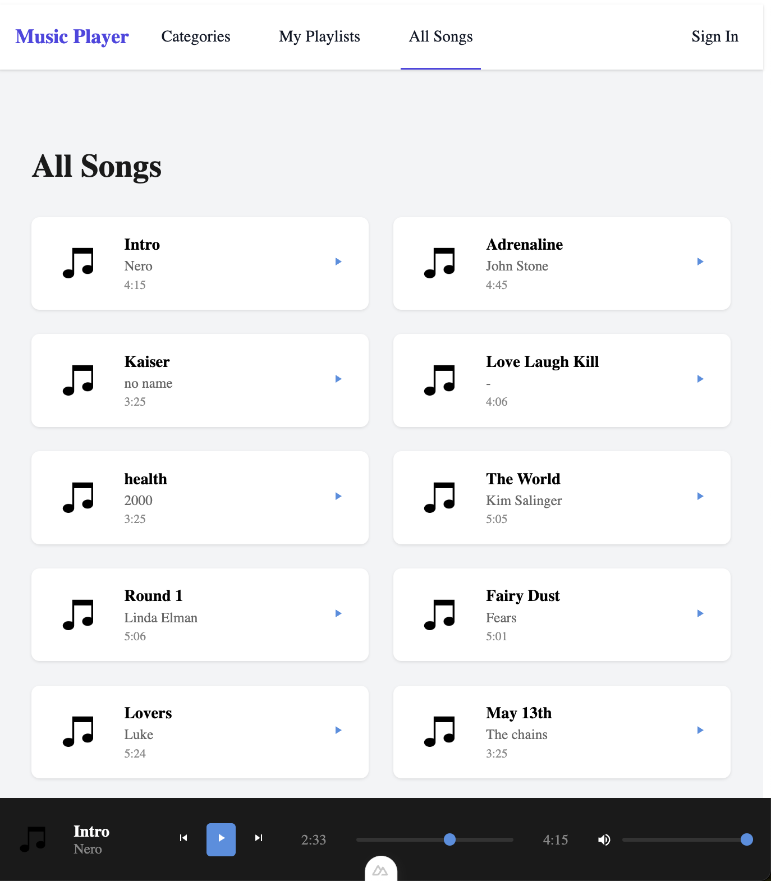Skip to the next track
Viewport: 771px width, 881px height.
point(259,838)
